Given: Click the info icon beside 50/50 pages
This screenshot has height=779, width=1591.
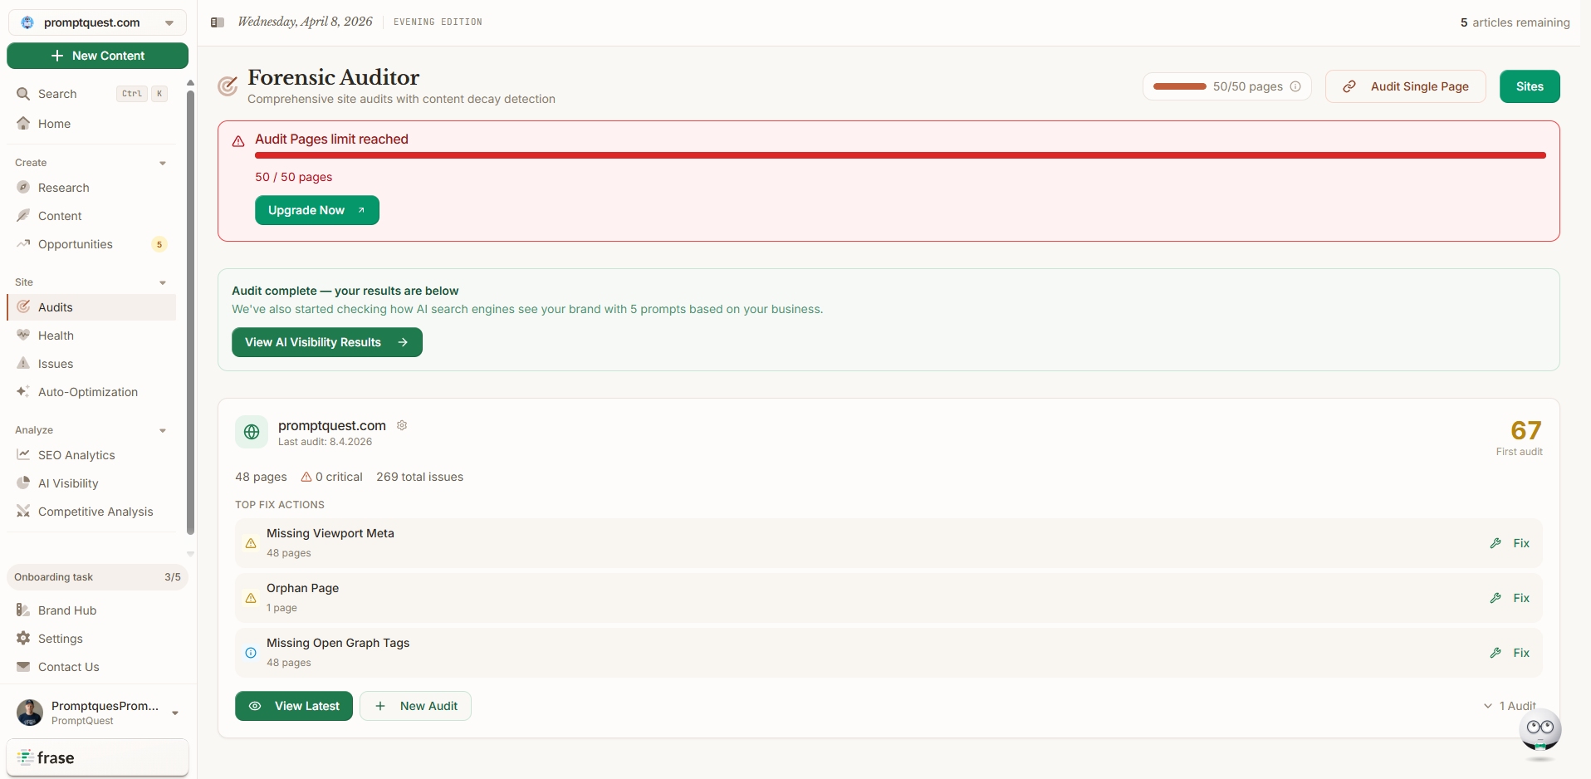Looking at the screenshot, I should (1295, 86).
